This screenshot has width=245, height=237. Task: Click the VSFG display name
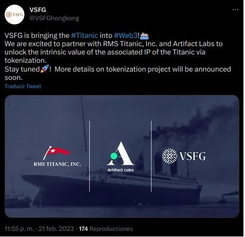click(x=38, y=10)
